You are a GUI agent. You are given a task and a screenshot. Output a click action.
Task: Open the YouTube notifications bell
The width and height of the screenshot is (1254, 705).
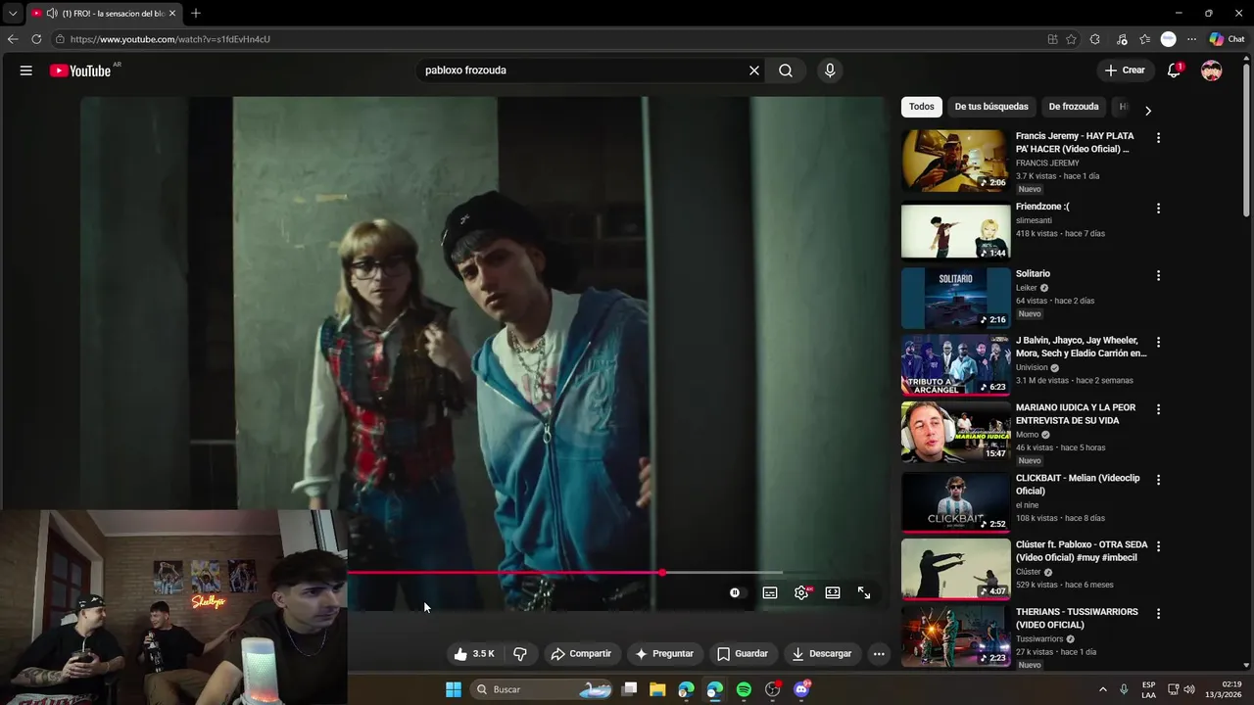tap(1174, 70)
